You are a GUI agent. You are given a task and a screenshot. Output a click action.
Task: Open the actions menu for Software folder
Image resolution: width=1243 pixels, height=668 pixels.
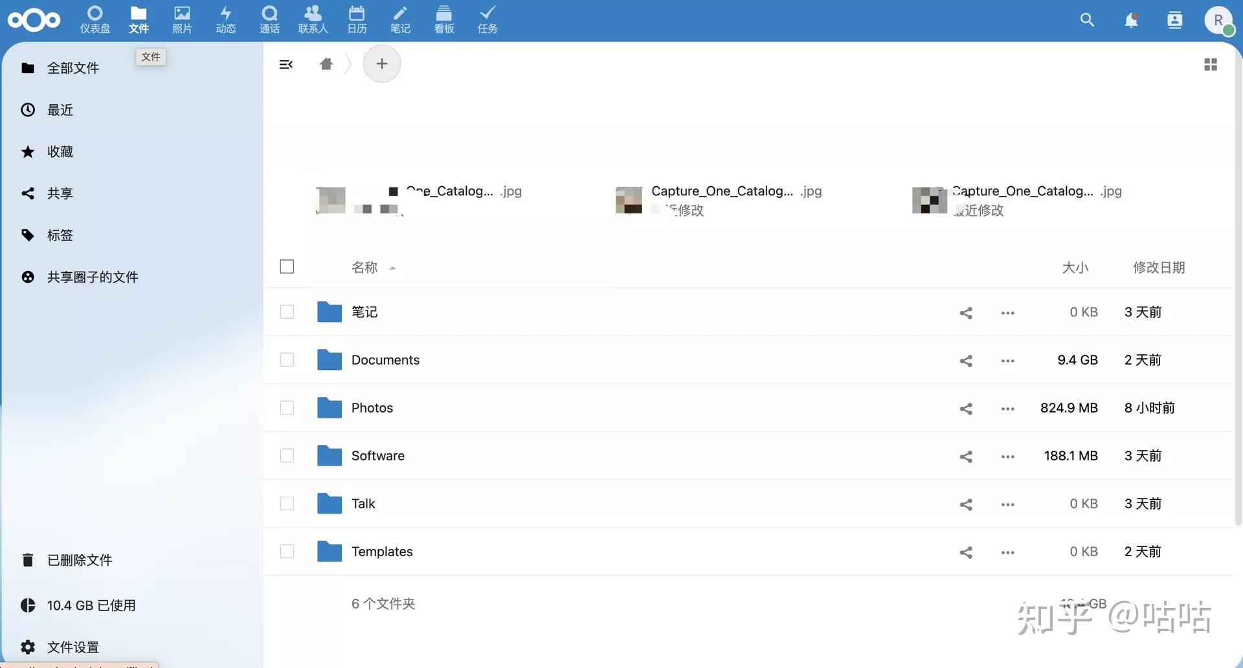[1007, 457]
